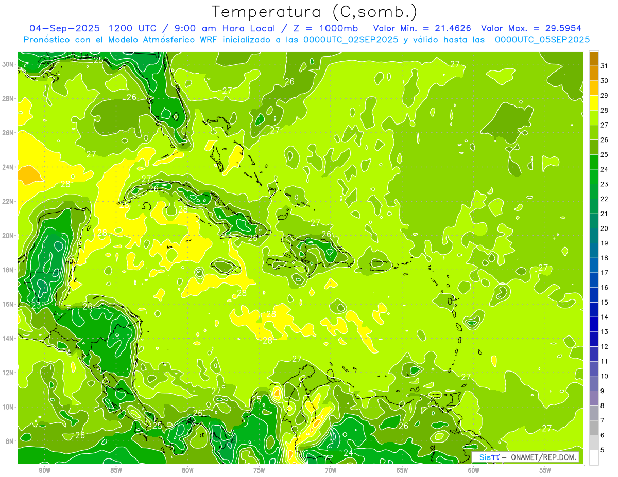Click the 'Valor Max. = 29.5954' text
Screen dimensions: 618x477
(x=531, y=28)
